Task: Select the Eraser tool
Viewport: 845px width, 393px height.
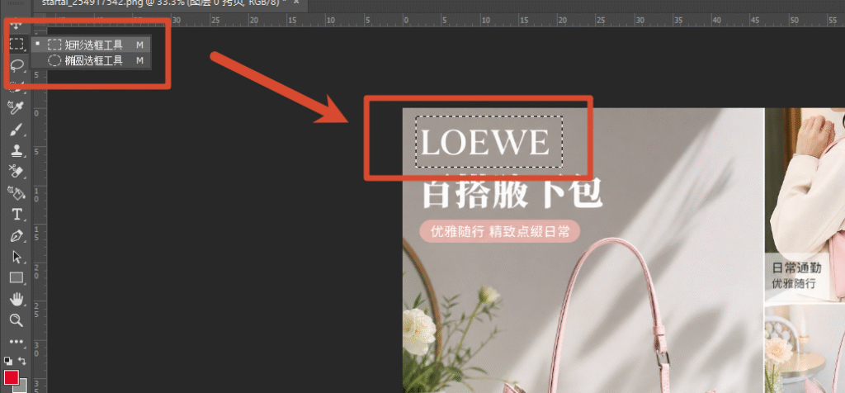Action: [x=17, y=172]
